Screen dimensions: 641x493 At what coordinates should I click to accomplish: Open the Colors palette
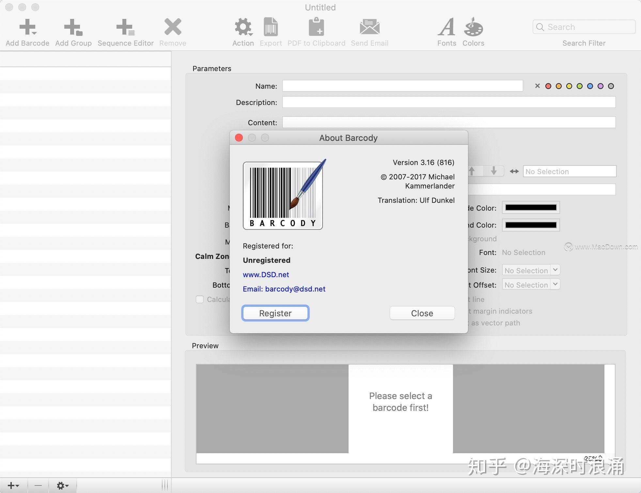[x=473, y=27]
